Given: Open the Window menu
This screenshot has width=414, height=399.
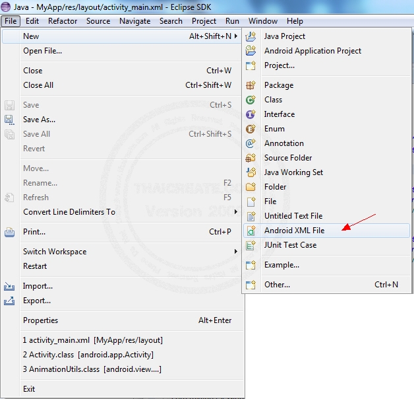Looking at the screenshot, I should (x=263, y=21).
